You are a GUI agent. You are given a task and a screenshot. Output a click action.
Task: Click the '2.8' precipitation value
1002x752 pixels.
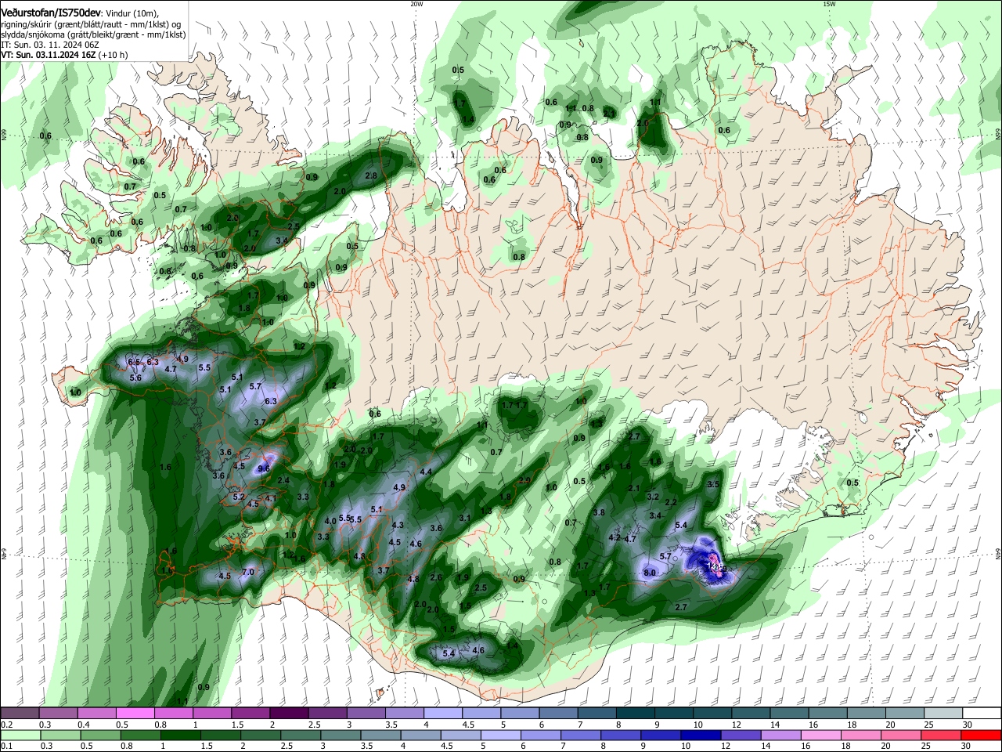point(371,175)
